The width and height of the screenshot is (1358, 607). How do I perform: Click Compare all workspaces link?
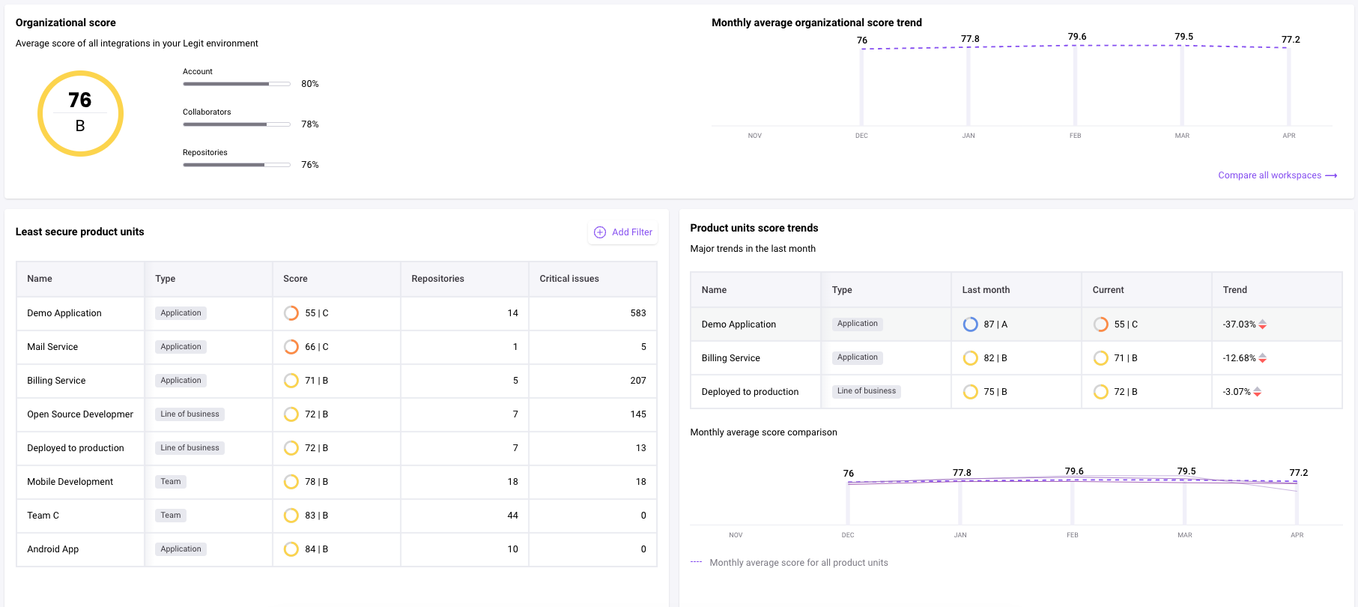click(1270, 175)
